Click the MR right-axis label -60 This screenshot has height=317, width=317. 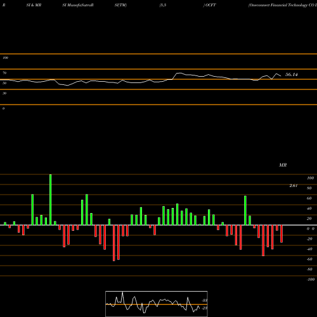309,259
